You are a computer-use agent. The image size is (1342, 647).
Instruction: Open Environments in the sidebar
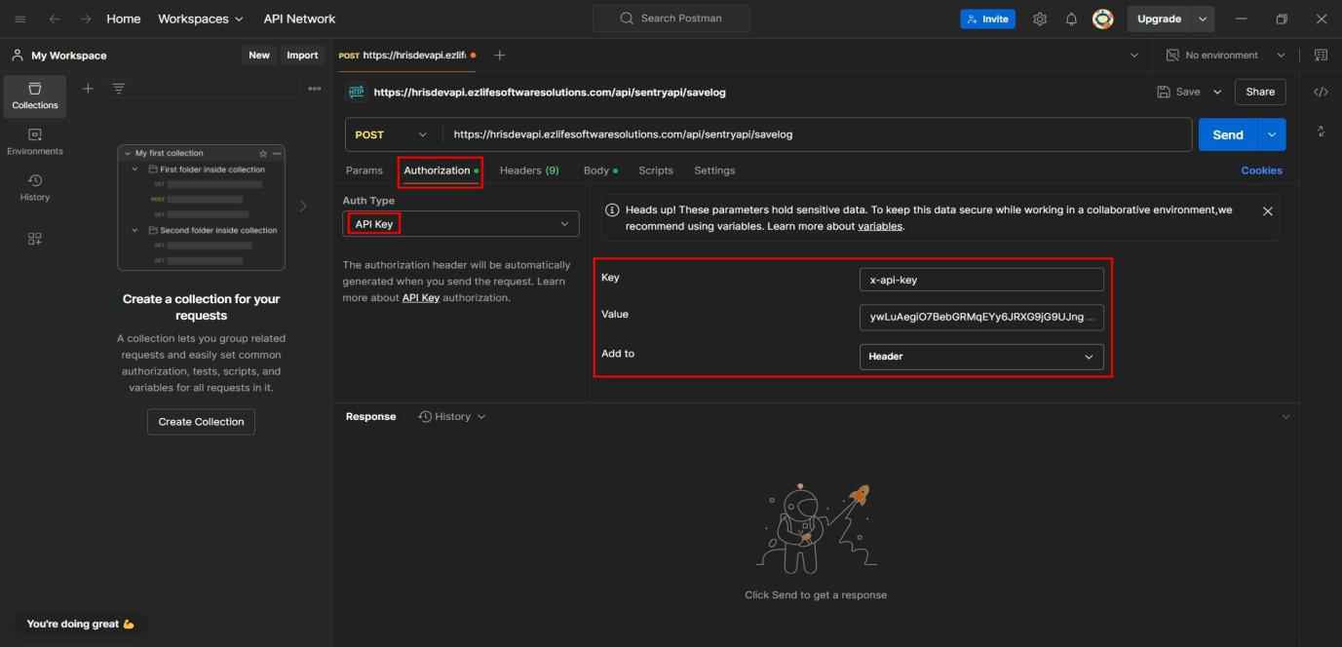pyautogui.click(x=35, y=141)
